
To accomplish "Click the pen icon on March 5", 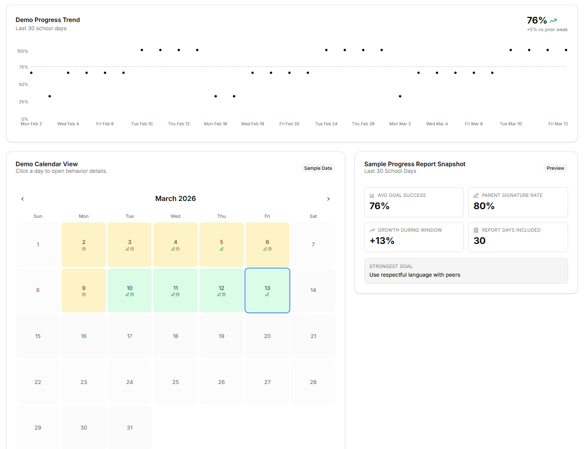I will 221,249.
